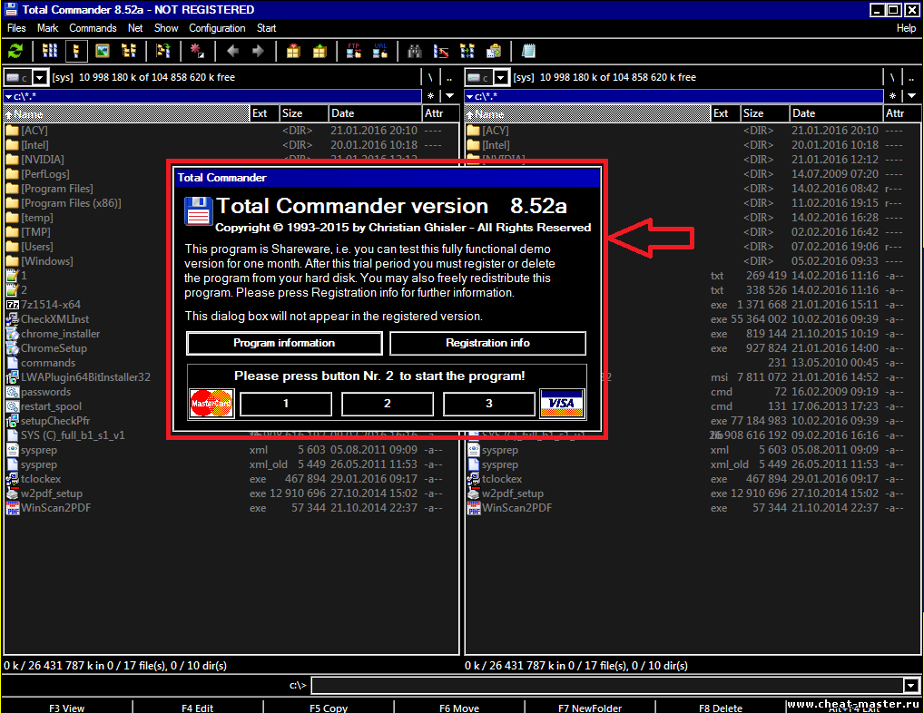Viewport: 924px width, 713px height.
Task: Click the MasterCard logo in the dialog
Action: click(x=211, y=404)
